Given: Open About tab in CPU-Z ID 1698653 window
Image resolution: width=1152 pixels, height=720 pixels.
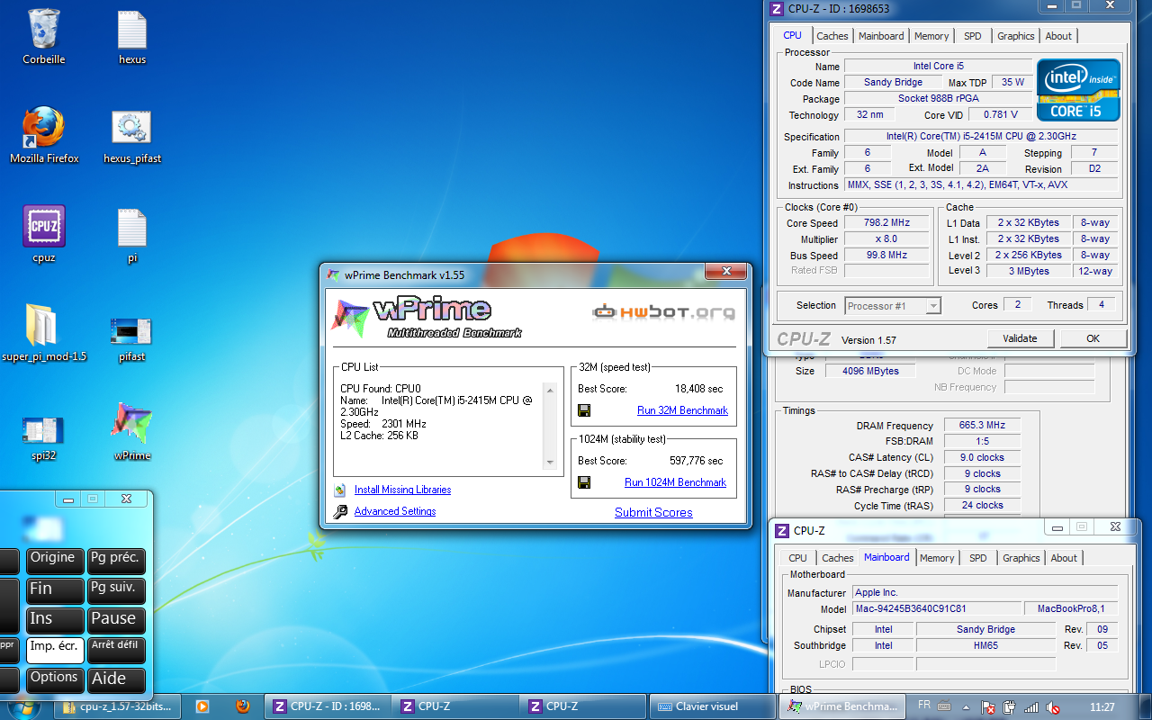Looking at the screenshot, I should click(1058, 36).
